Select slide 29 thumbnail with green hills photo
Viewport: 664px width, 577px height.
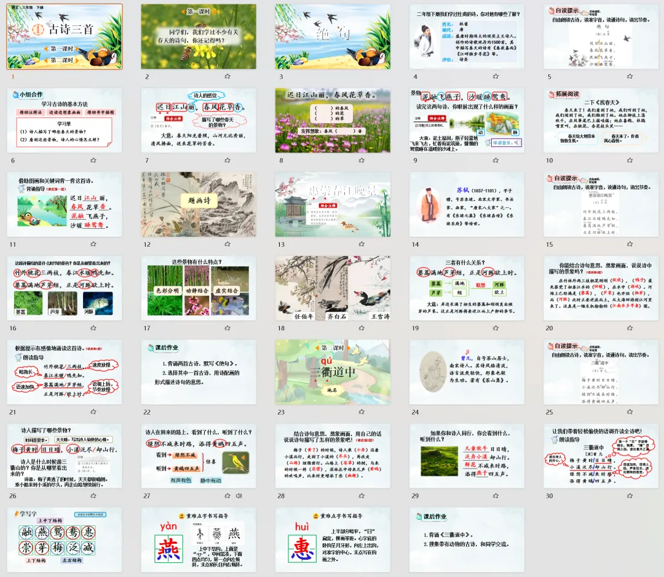467,456
